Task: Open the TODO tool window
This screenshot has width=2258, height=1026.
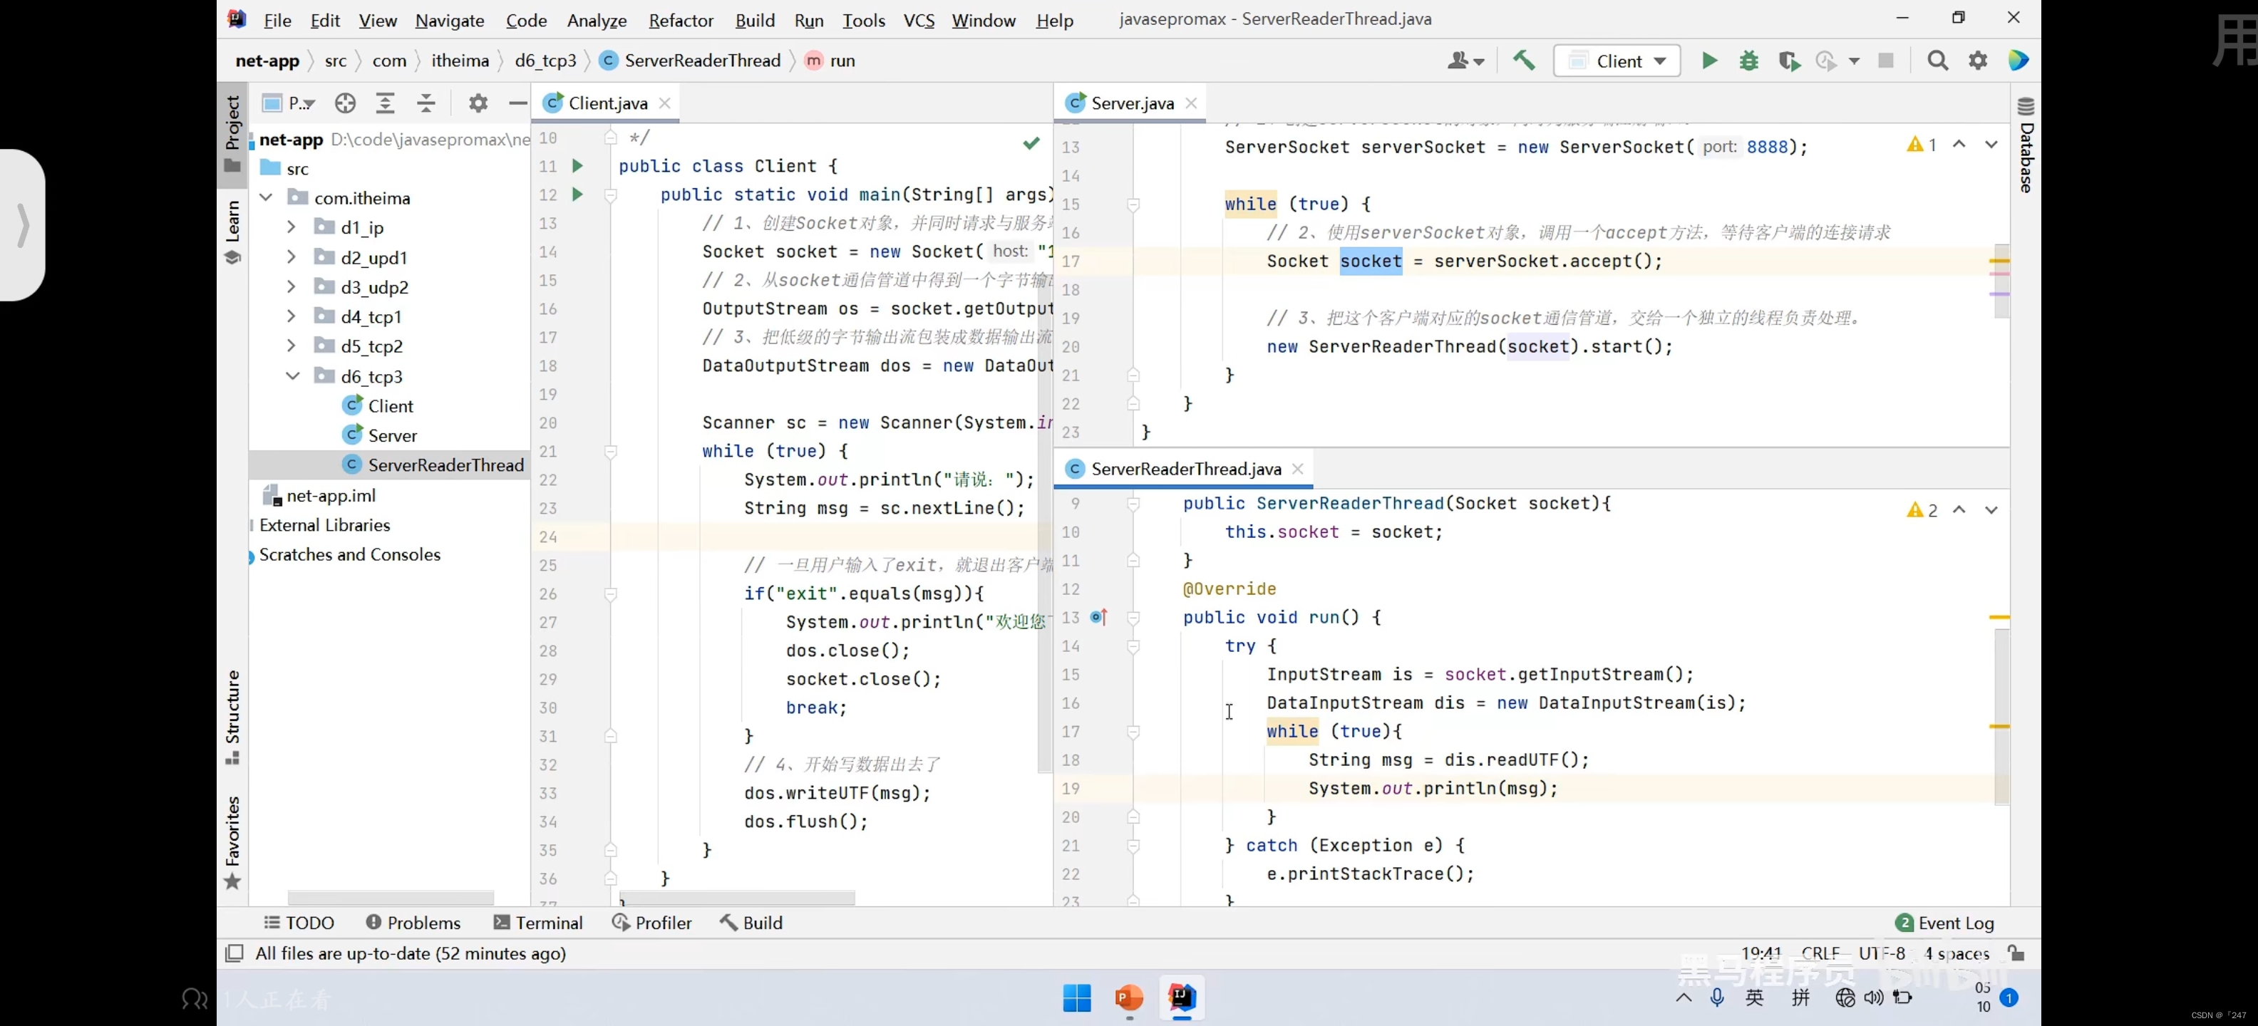Action: tap(299, 923)
